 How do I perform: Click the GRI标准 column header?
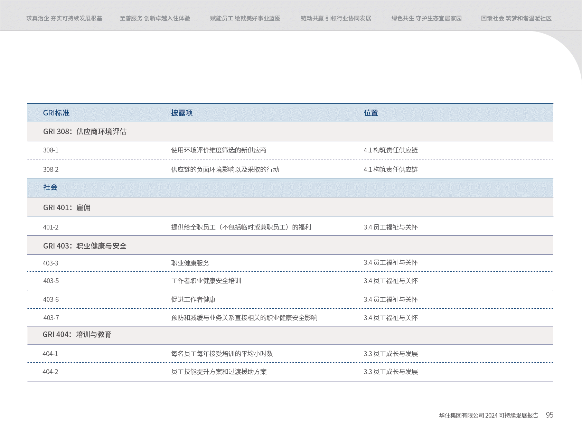point(56,113)
